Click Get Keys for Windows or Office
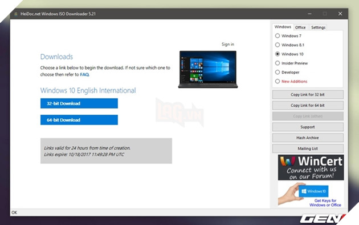359x225 pixels. tap(325, 203)
